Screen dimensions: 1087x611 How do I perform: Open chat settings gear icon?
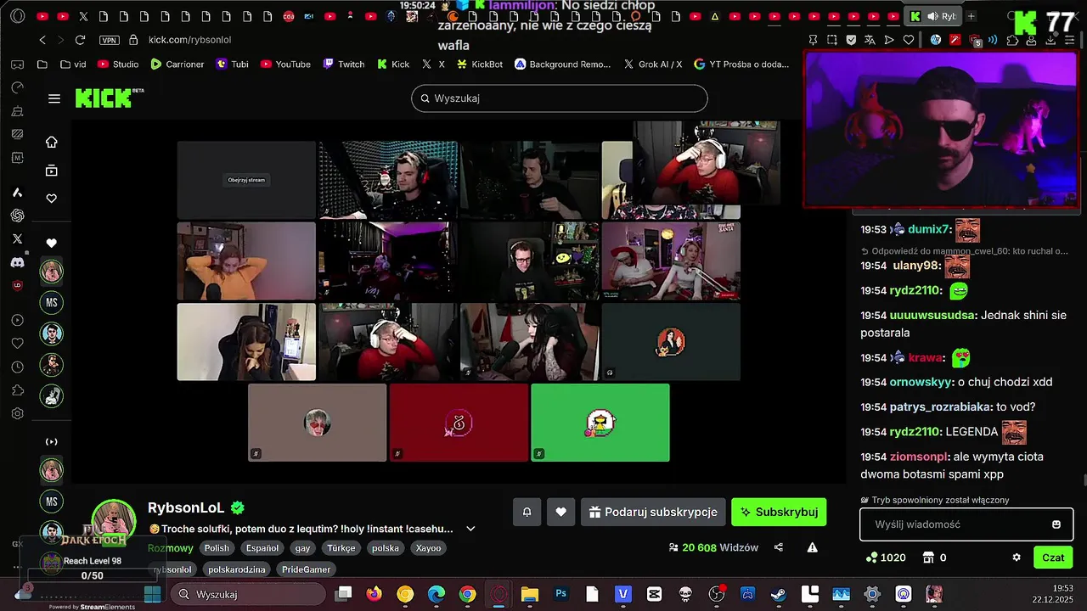coord(1017,558)
